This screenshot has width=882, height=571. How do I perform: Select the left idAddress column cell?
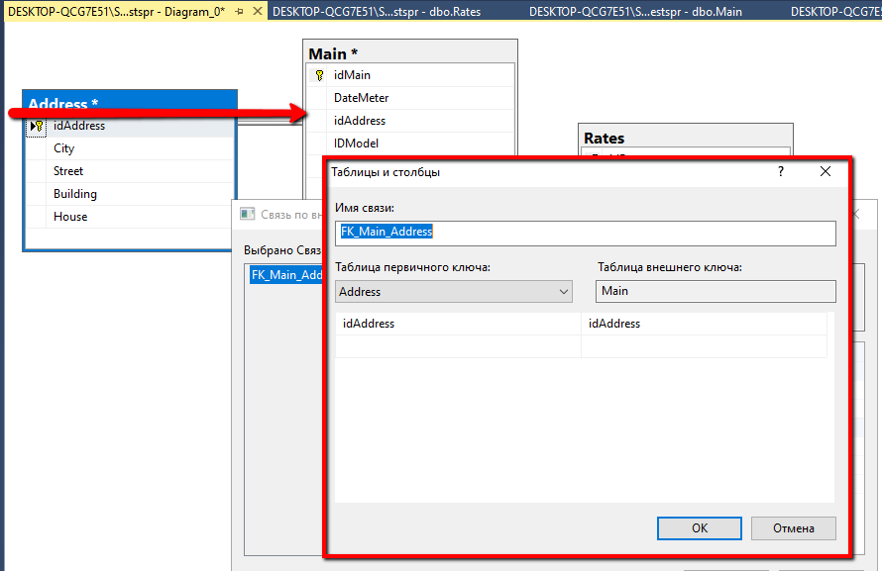point(458,324)
